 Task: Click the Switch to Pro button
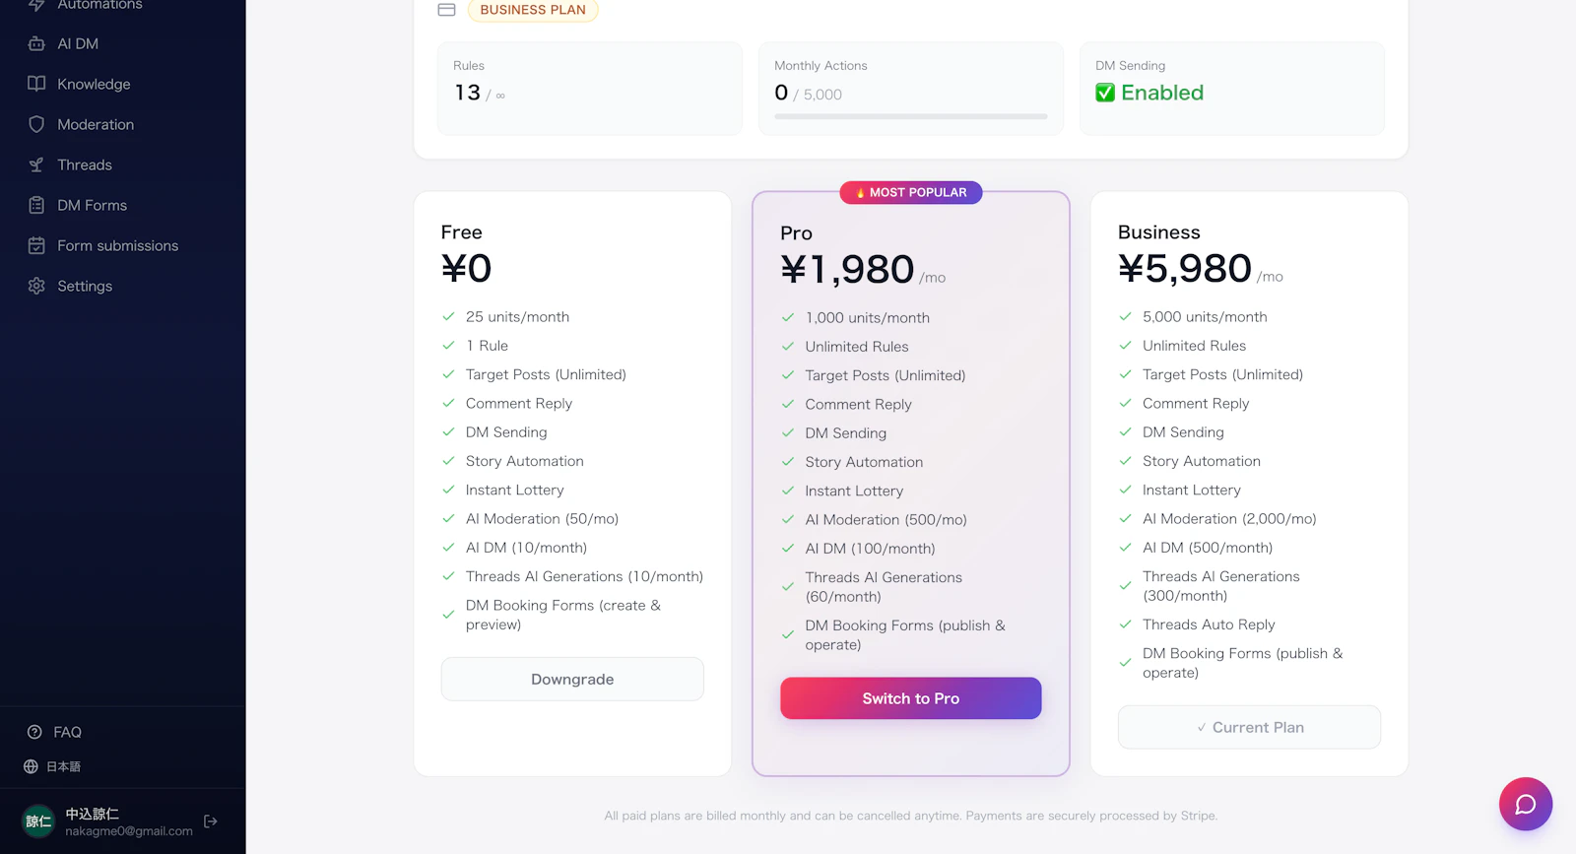911,698
